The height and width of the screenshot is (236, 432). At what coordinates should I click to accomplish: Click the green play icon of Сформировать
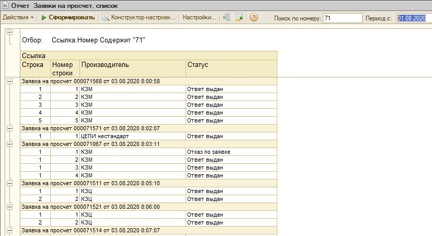44,17
